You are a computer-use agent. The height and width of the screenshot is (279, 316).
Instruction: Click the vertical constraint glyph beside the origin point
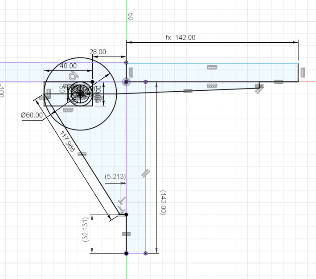(131, 73)
